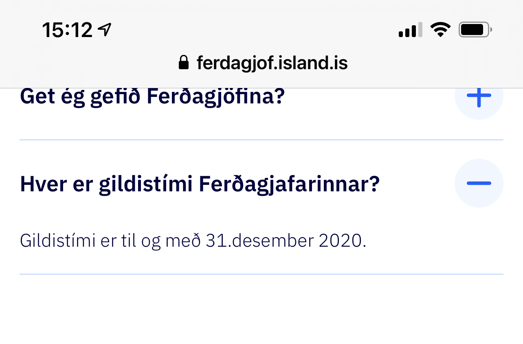Click the word "gefið" in the first question
The image size is (523, 344).
click(x=115, y=96)
